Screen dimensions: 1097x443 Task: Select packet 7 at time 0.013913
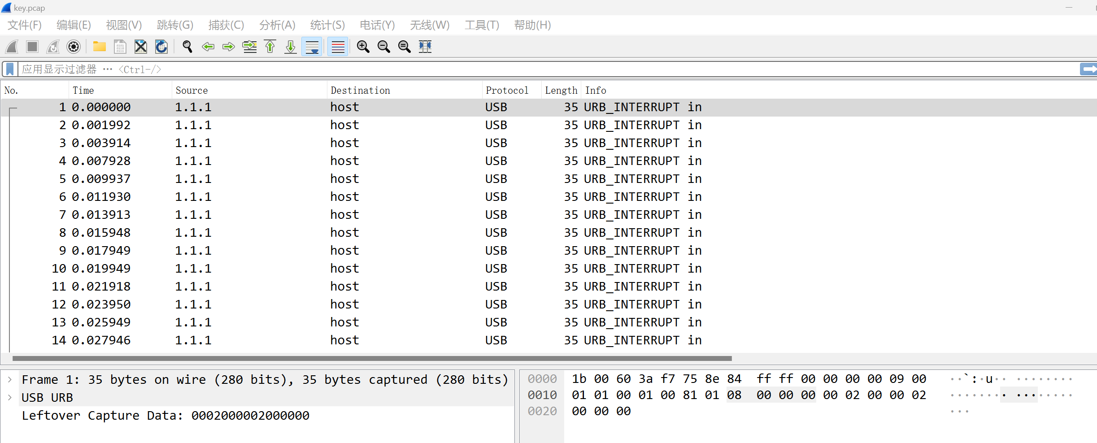tap(549, 215)
